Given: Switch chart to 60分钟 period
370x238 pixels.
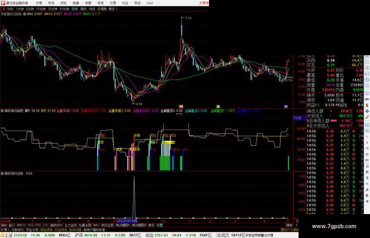Looking at the screenshot, I should [x=64, y=9].
